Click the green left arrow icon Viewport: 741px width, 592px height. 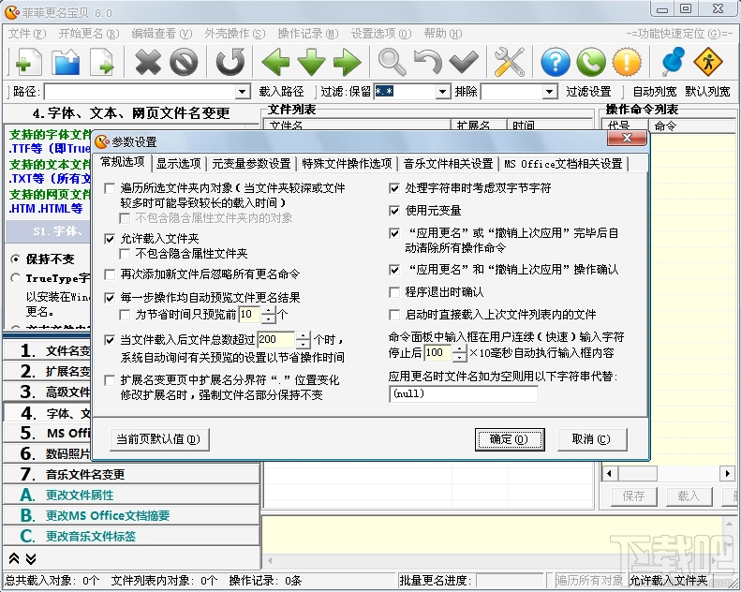click(275, 62)
